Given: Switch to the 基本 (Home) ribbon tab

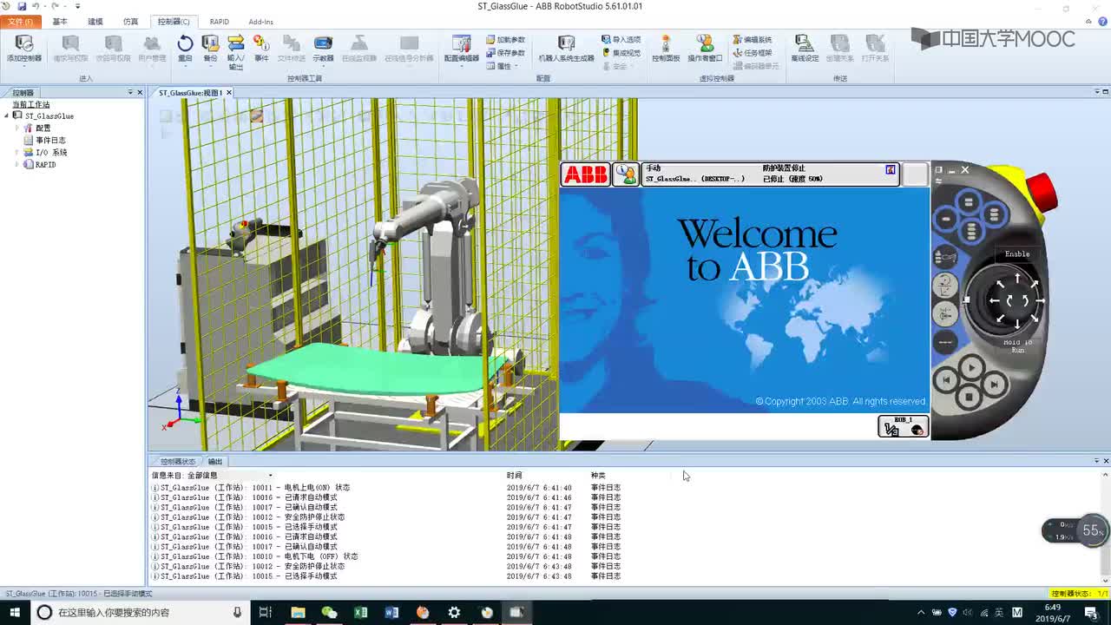Looking at the screenshot, I should (x=60, y=22).
